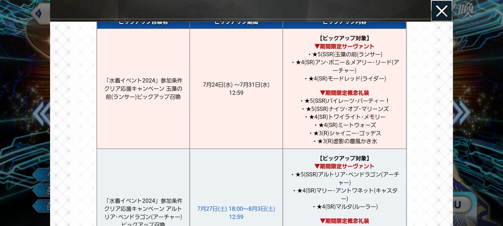Select the 玉藻の前(ランサー)ピックアップ召喚 name cell
Viewport: 503px width, 226px height.
(143, 89)
